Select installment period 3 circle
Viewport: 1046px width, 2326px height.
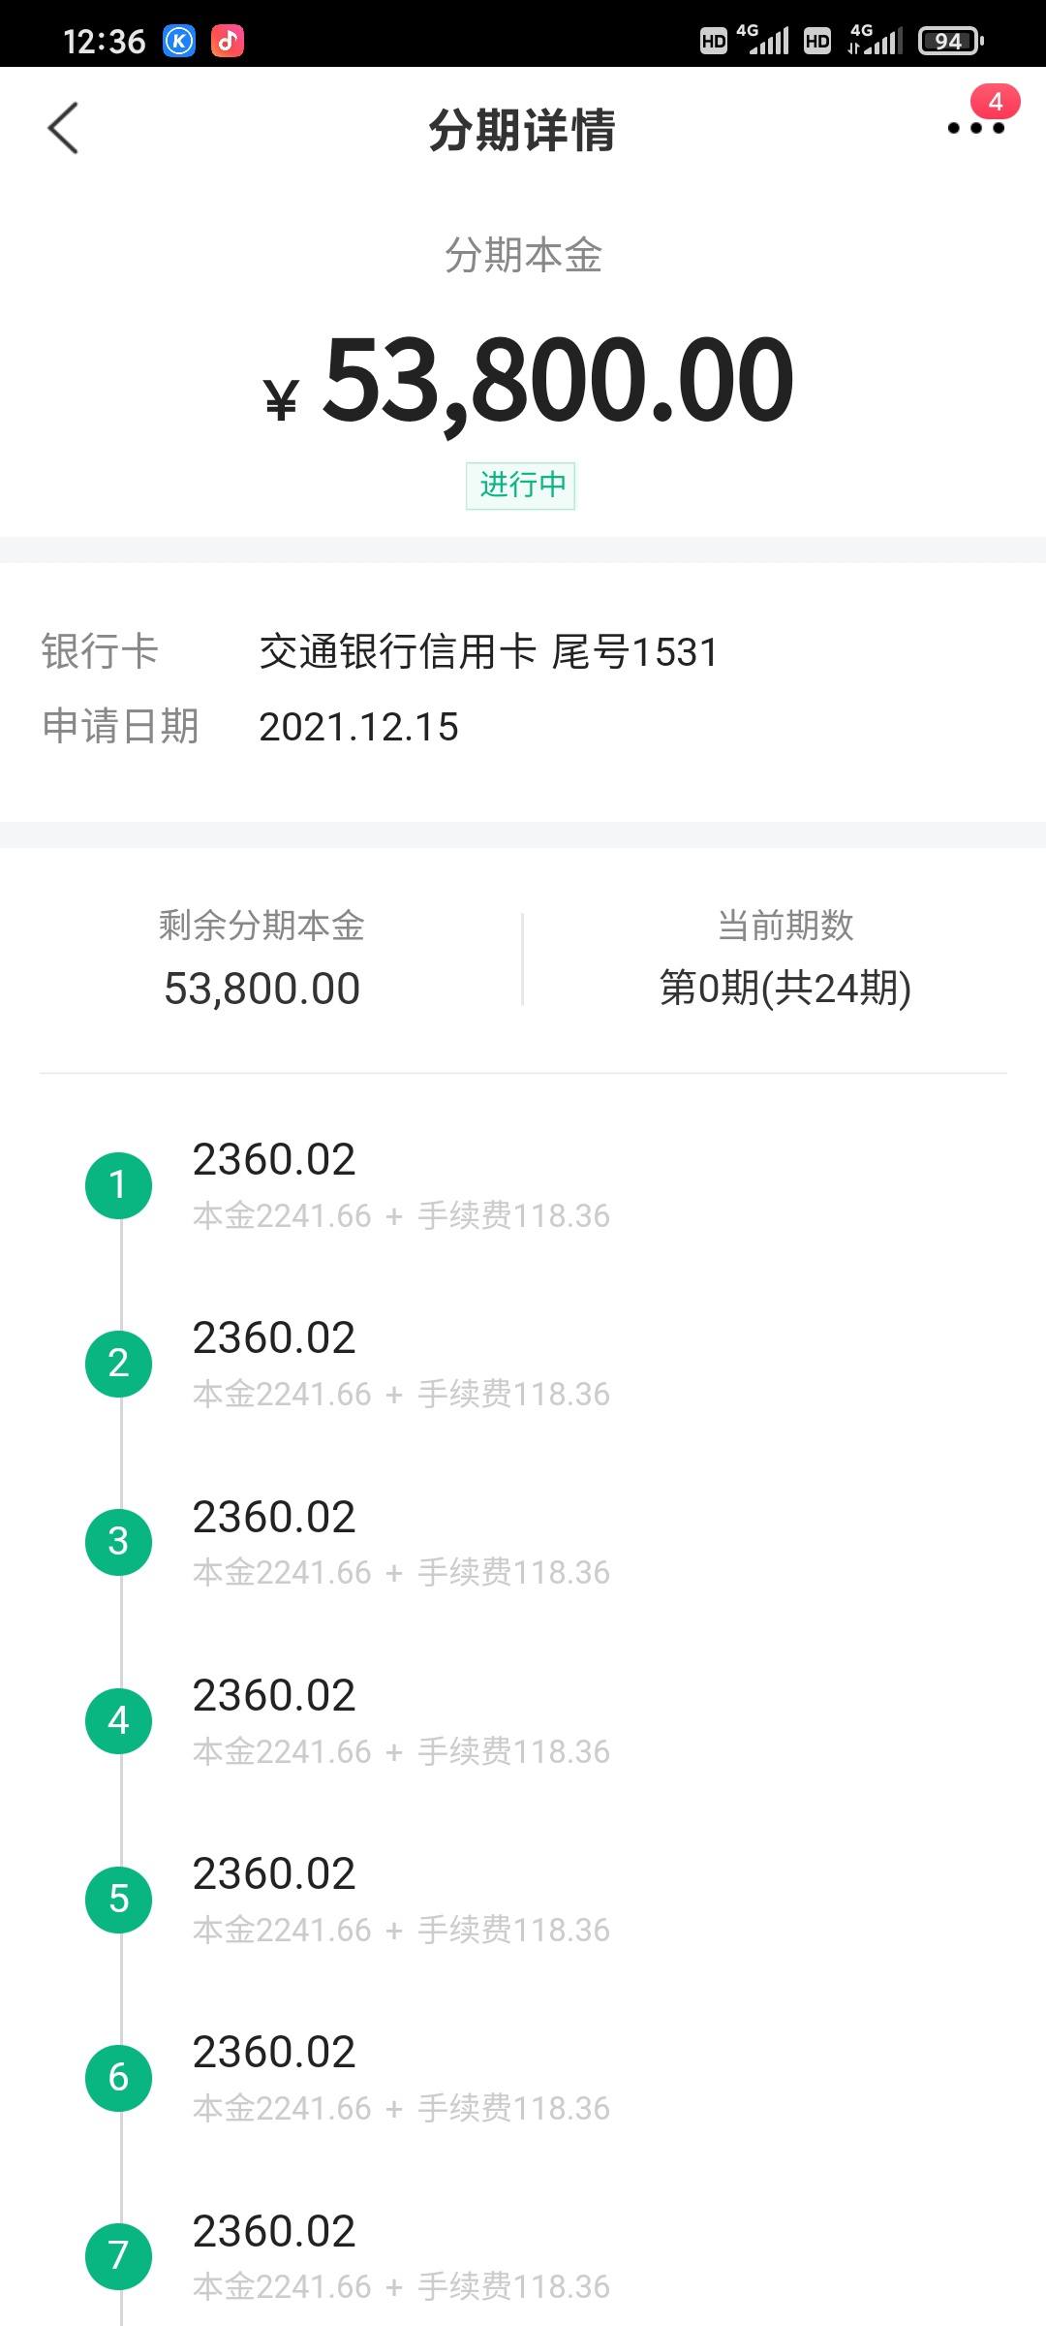119,1541
